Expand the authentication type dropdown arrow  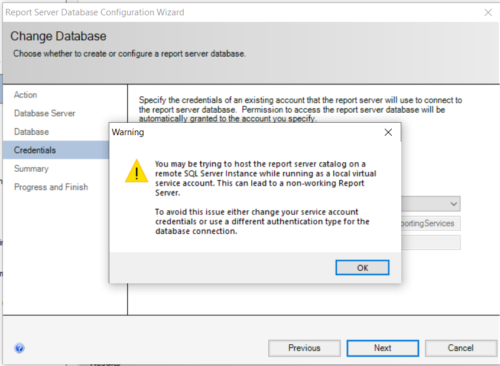pyautogui.click(x=453, y=204)
